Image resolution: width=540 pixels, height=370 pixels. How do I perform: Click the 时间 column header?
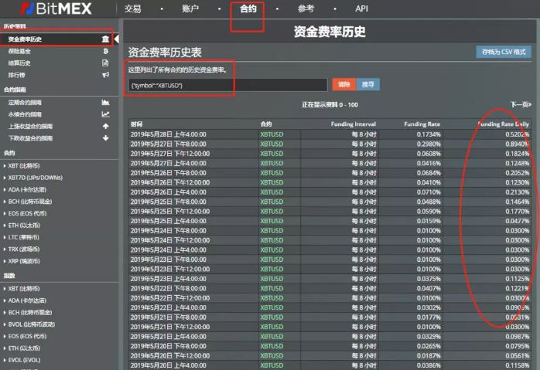[136, 124]
